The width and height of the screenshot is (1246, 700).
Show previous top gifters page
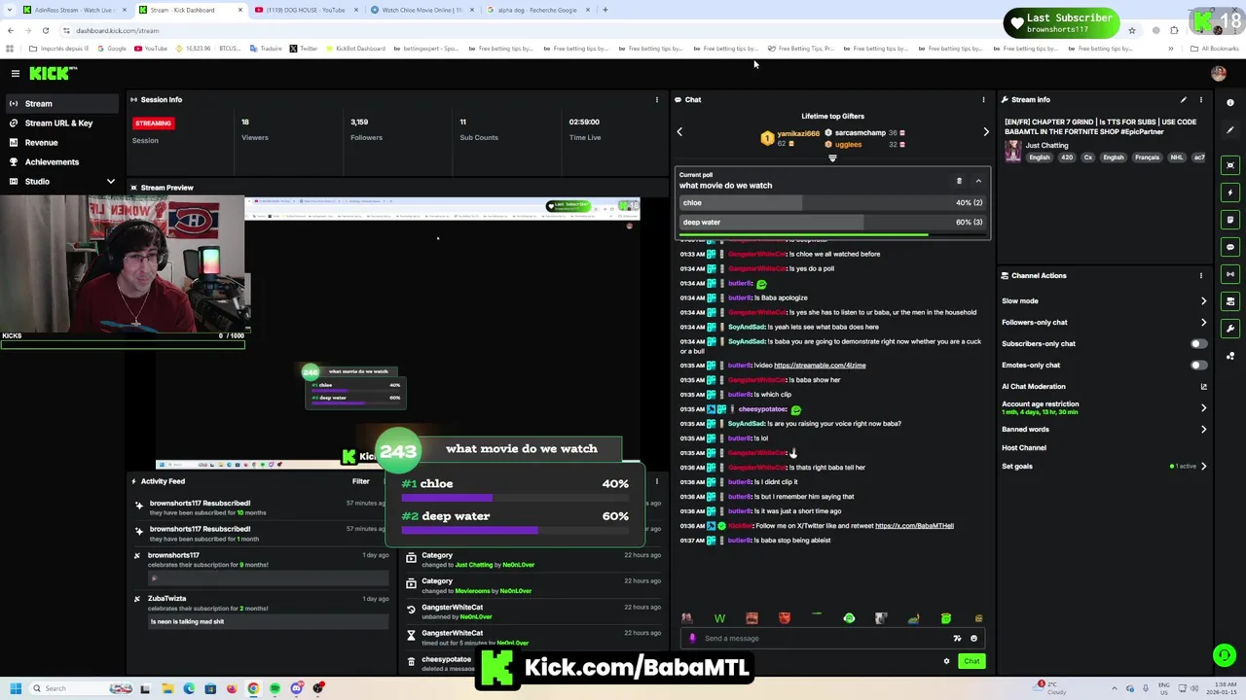tap(679, 131)
